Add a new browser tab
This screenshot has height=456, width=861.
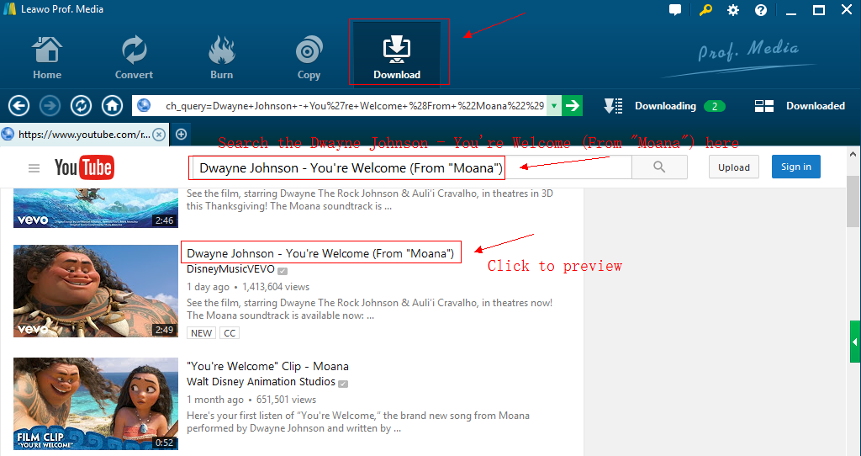[x=181, y=134]
